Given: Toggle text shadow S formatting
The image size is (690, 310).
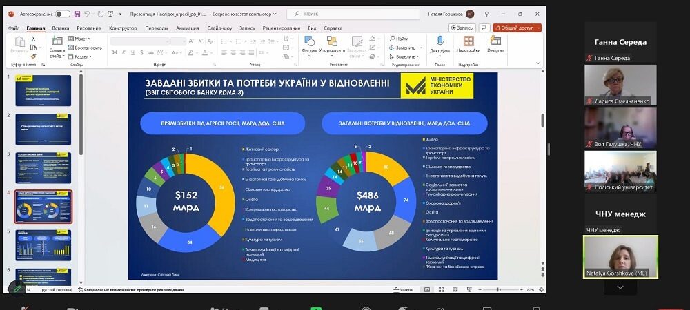Looking at the screenshot, I should (141, 52).
